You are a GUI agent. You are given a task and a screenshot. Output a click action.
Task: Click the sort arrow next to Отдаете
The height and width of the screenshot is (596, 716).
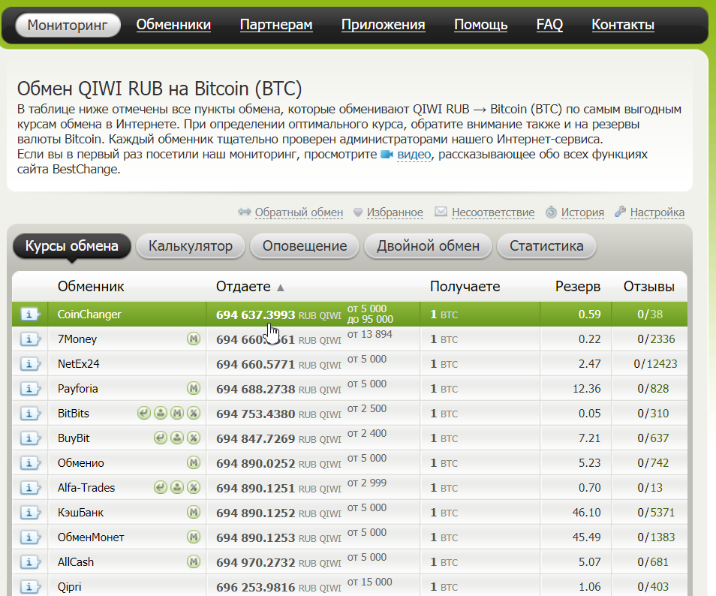click(x=281, y=287)
